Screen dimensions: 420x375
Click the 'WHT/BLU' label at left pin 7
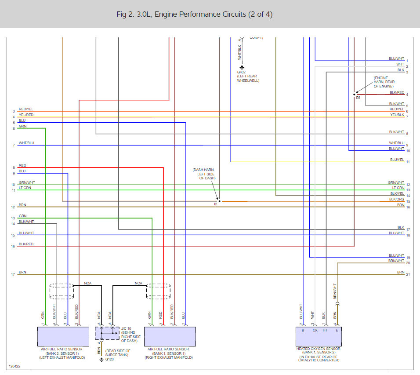(26, 143)
